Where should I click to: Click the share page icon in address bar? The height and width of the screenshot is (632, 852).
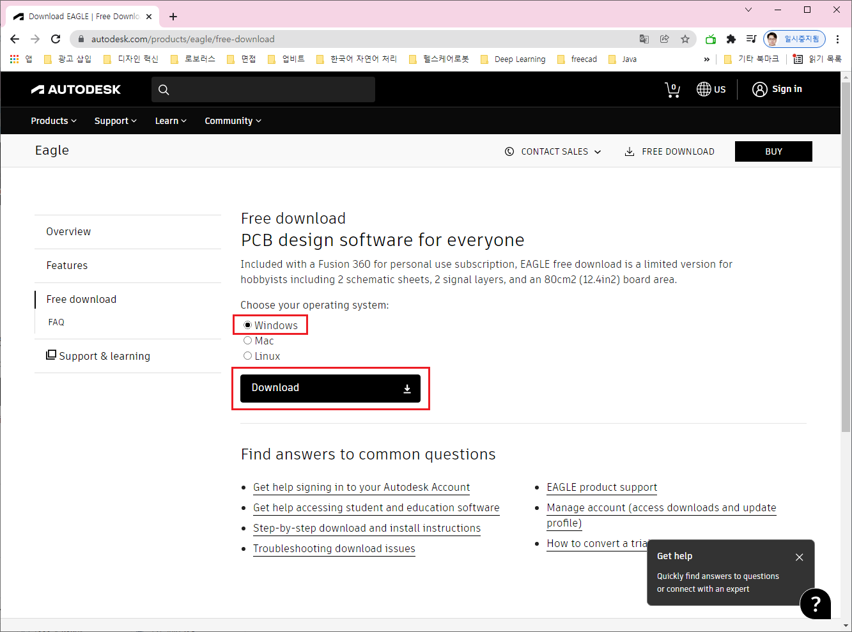(x=665, y=39)
